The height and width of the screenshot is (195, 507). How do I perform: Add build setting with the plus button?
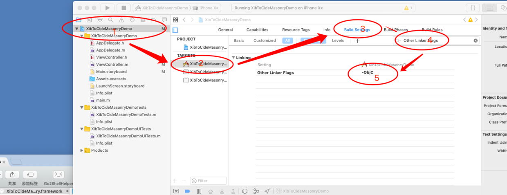[357, 41]
